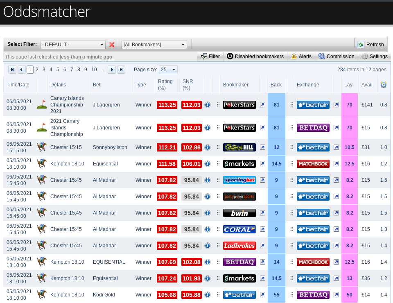Viewport: 393px width, 303px height.
Task: Go to the last page of results
Action: point(121,70)
